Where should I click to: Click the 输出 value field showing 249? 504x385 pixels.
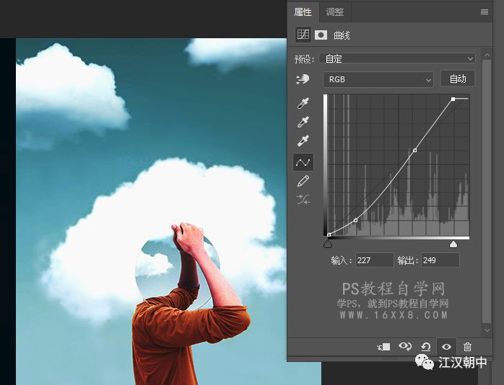[440, 260]
